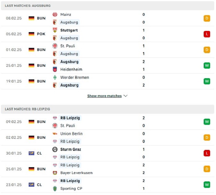Click the Stuttgart club crest icon
The width and height of the screenshot is (216, 195).
55,30
